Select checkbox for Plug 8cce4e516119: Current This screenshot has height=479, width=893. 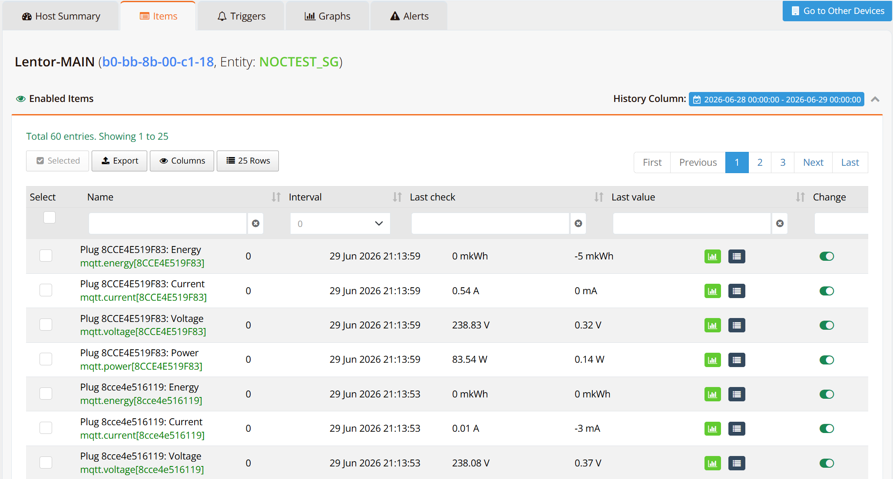46,428
